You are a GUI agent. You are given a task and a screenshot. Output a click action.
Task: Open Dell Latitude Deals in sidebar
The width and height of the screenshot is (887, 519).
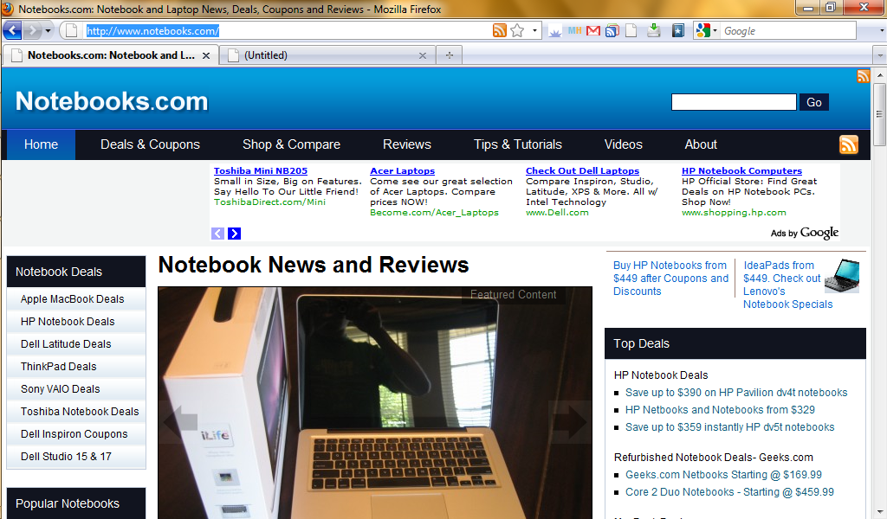pos(66,344)
